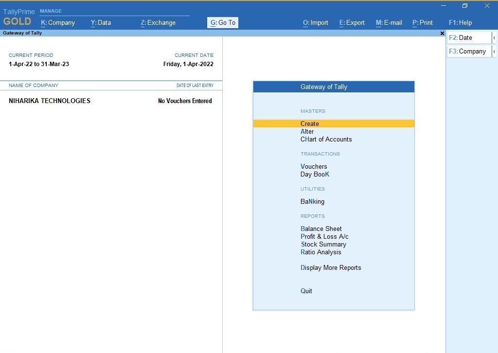Click the current period 1-Apr-22 to 31-Mar-23
Image resolution: width=498 pixels, height=353 pixels.
point(39,64)
